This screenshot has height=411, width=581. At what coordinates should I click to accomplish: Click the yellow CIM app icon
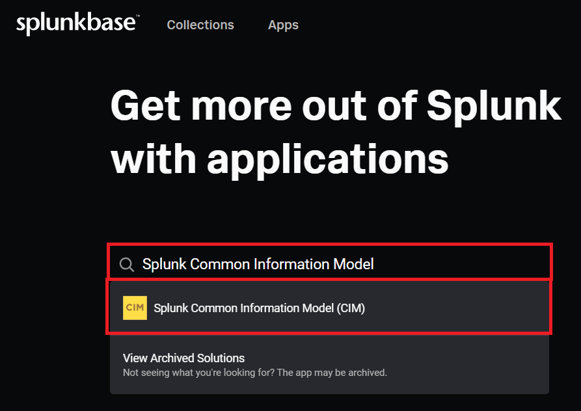[135, 308]
